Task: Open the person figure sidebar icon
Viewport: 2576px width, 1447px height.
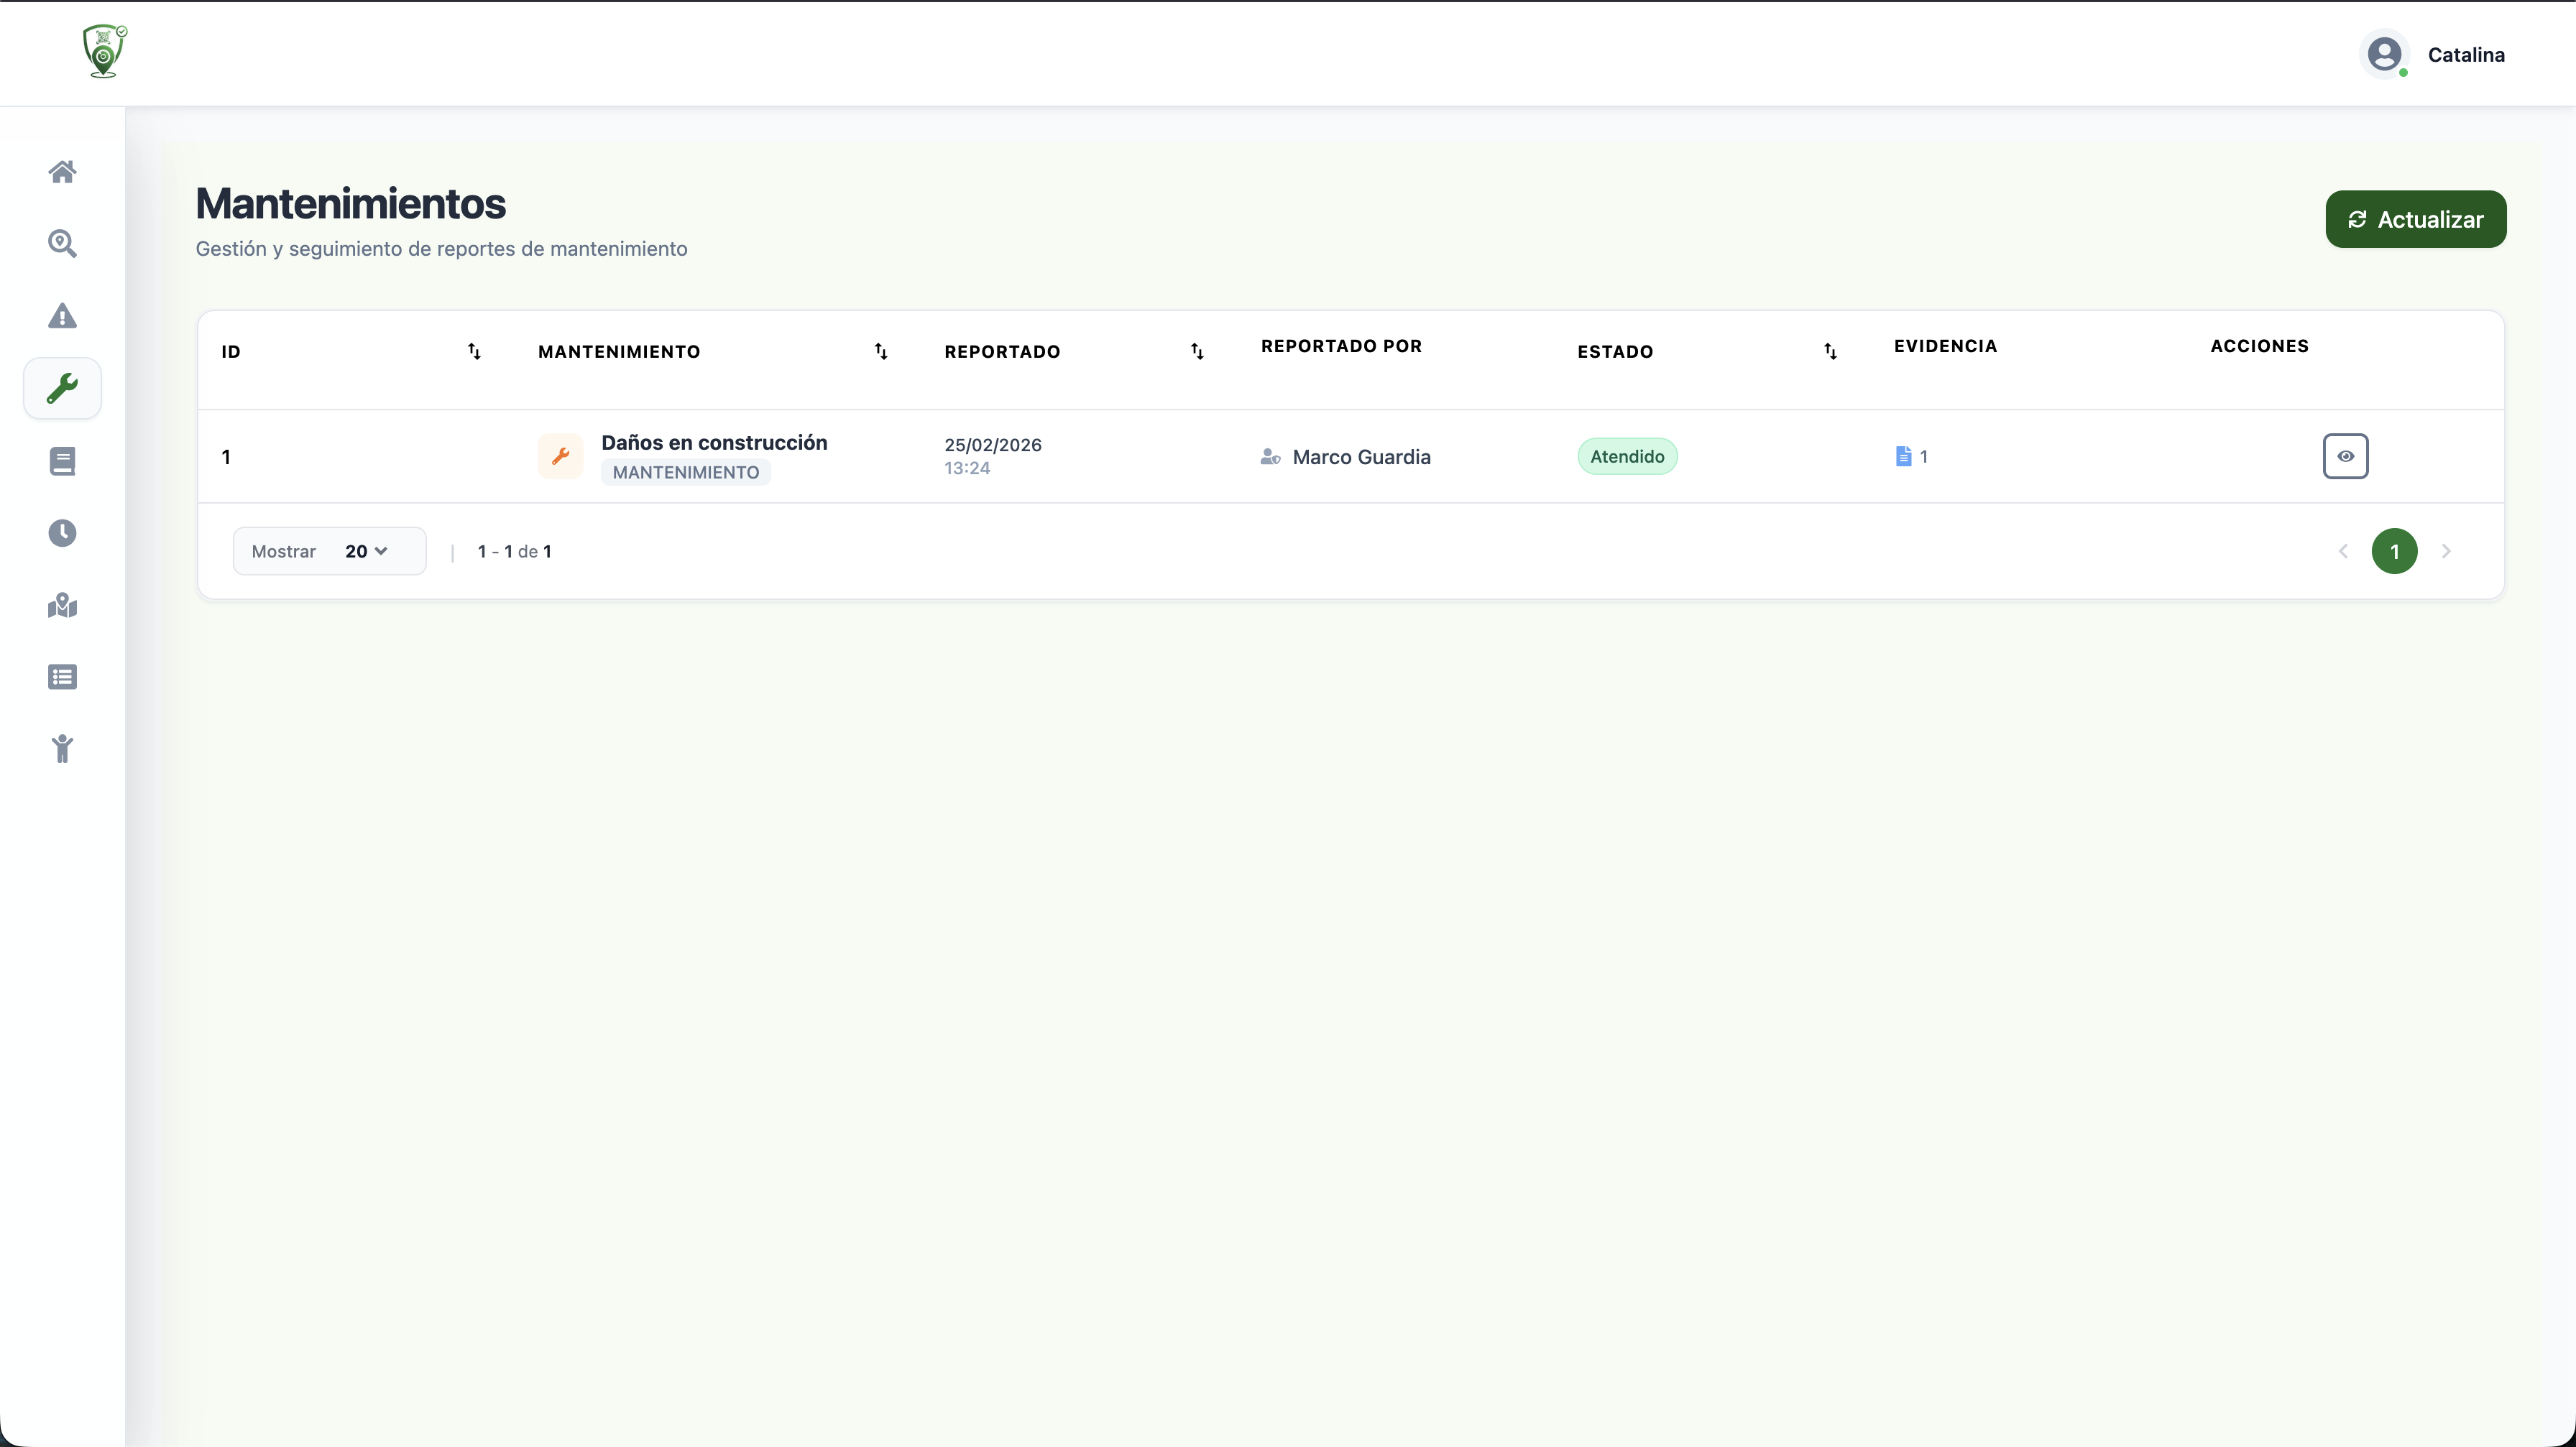Action: pos(62,749)
